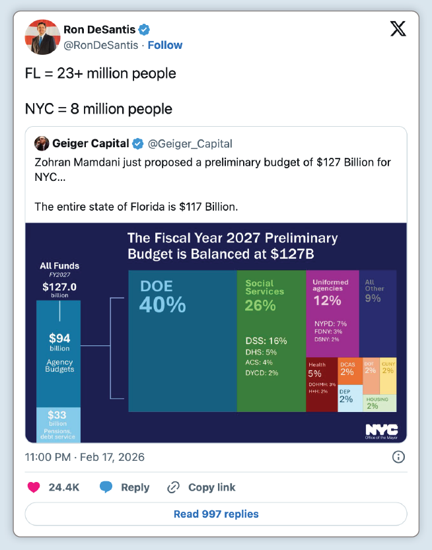Screen dimensions: 432x550
Task: Follow Ron DeSantis
Action: coord(165,45)
